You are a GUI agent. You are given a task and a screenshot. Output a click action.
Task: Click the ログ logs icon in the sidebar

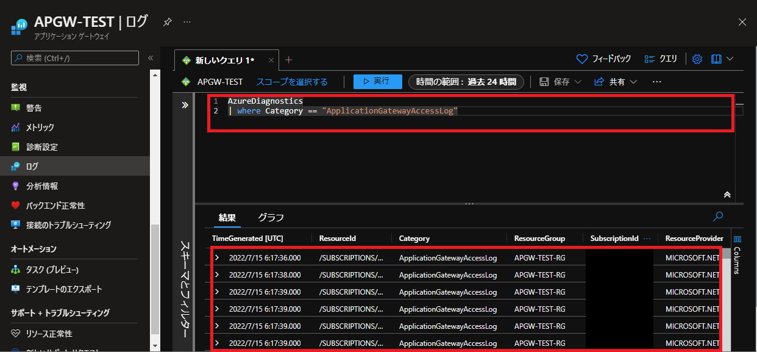(16, 167)
